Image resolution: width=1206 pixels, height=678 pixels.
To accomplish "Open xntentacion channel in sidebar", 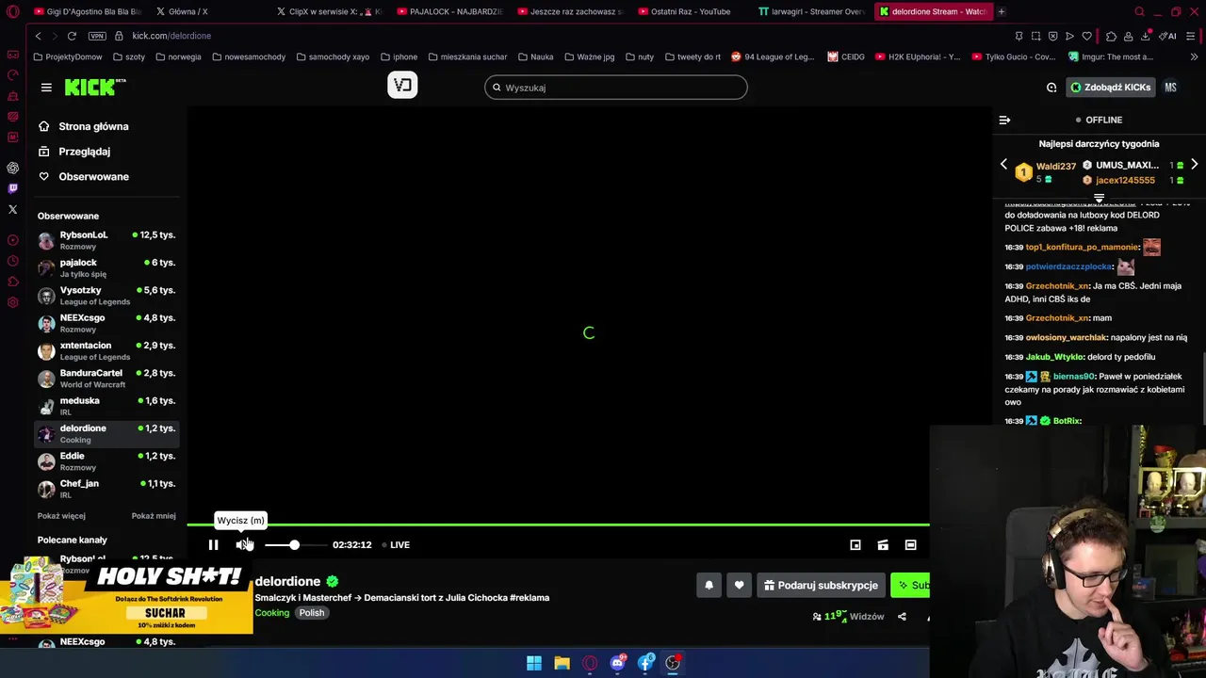I will click(x=106, y=350).
